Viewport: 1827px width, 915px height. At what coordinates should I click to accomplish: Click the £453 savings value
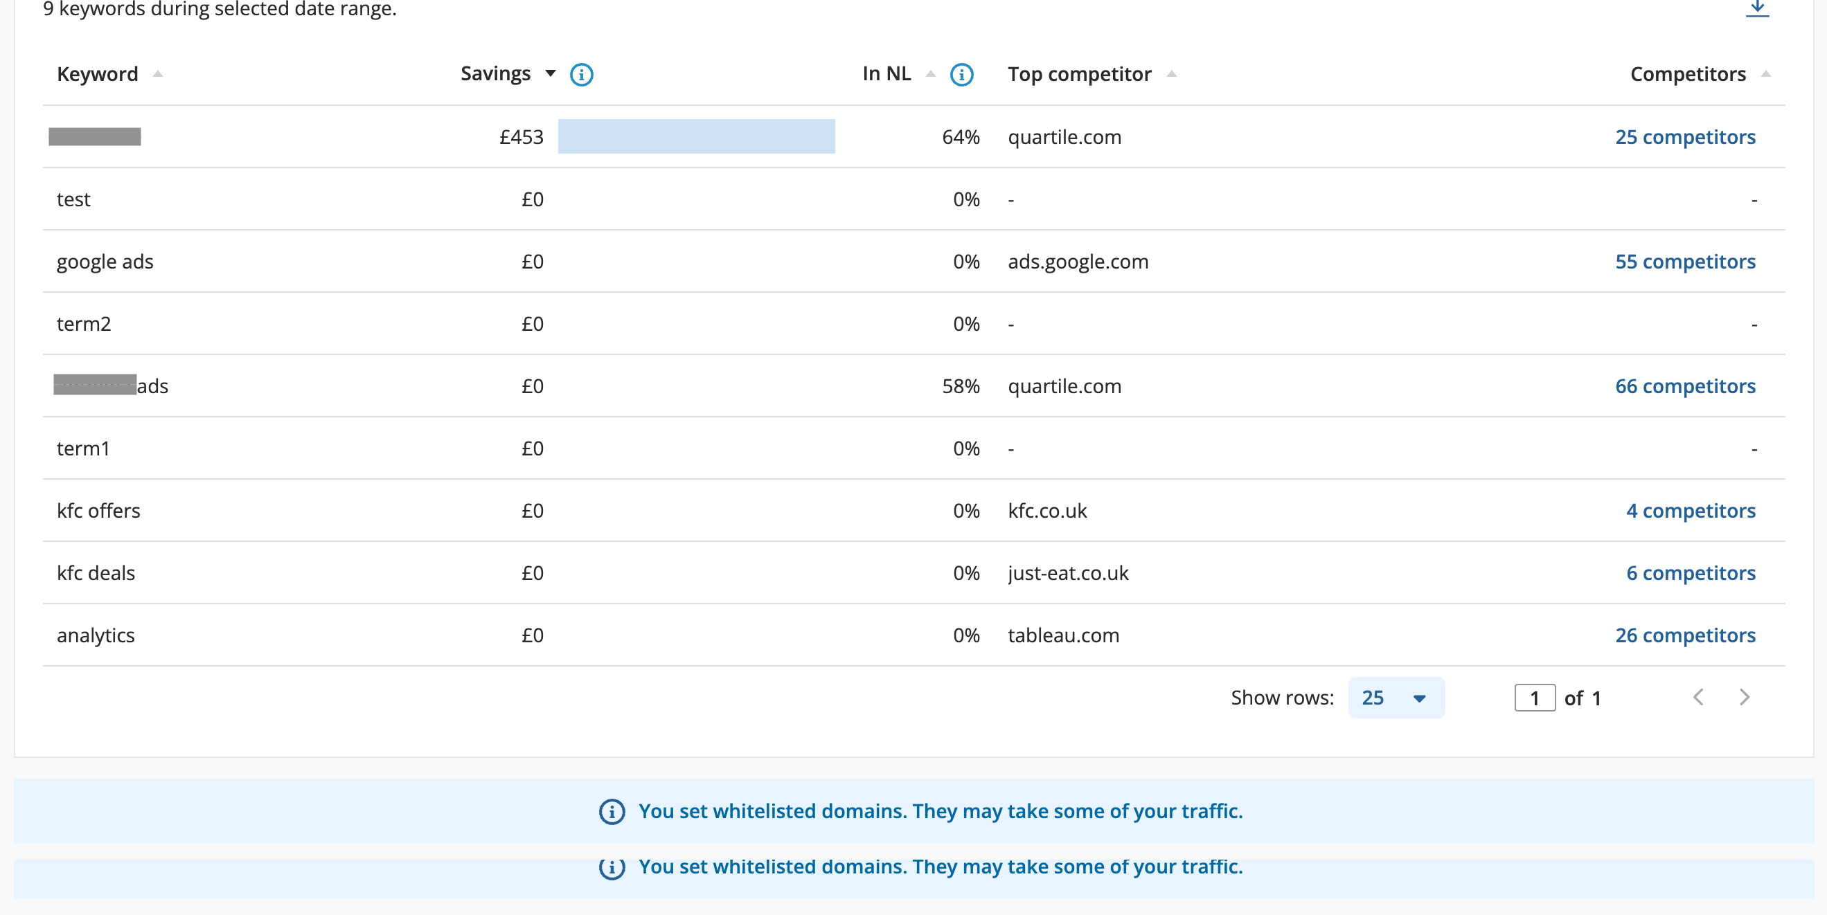[x=522, y=137]
